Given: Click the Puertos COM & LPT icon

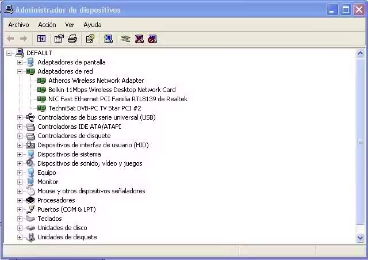Looking at the screenshot, I should [x=30, y=209].
